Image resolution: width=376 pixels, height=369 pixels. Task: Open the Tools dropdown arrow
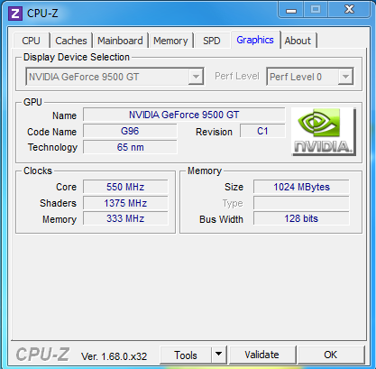pos(219,355)
